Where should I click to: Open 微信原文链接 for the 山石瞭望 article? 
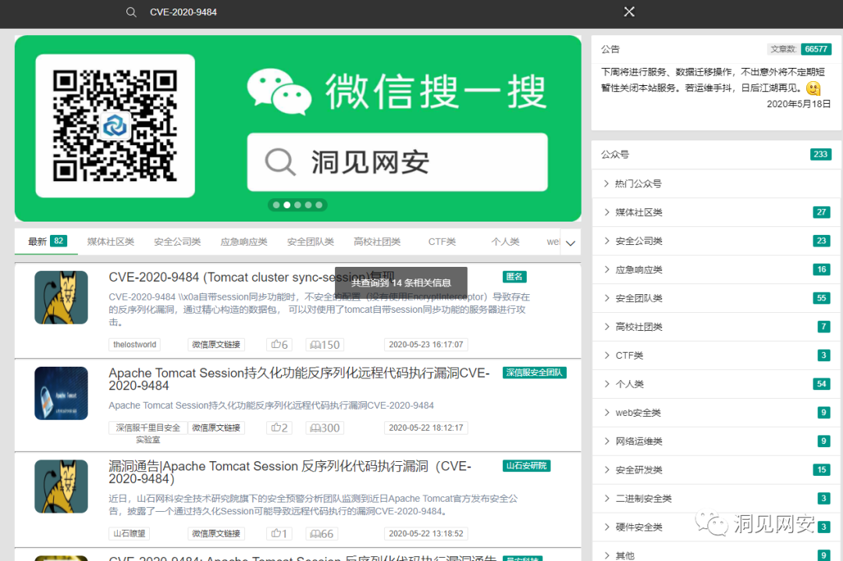(216, 534)
